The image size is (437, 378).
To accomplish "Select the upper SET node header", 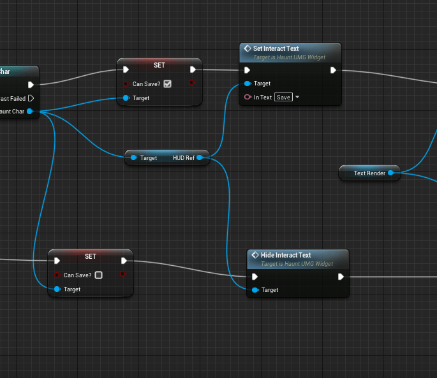I will 159,65.
